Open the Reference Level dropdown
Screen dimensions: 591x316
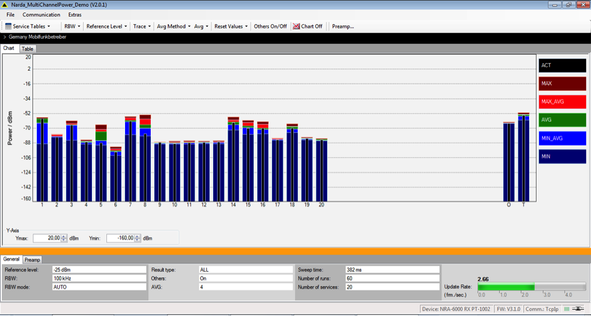pos(107,26)
